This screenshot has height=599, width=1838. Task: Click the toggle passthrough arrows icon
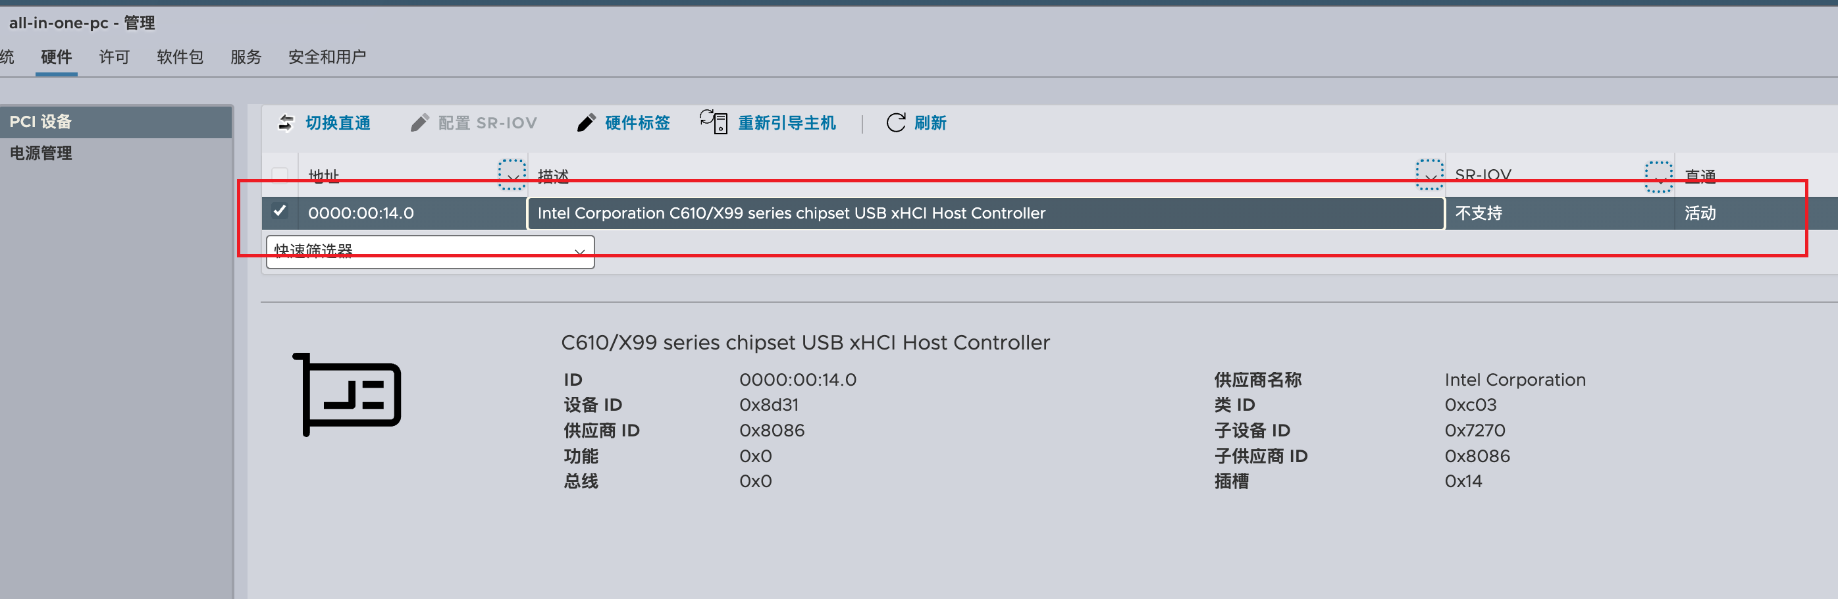pos(286,122)
